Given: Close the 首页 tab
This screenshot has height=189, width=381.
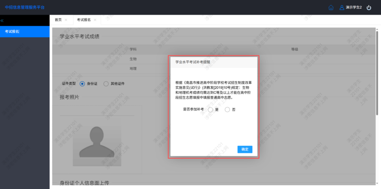Looking at the screenshot, I should [66, 20].
